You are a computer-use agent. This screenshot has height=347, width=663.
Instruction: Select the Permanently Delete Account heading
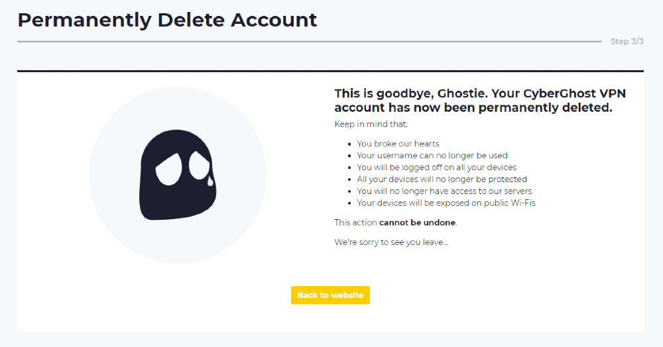(167, 20)
